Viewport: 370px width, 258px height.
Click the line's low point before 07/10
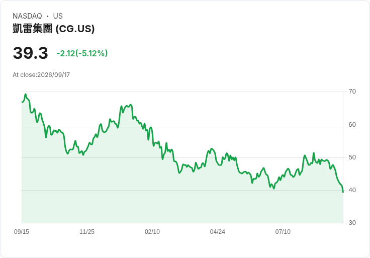[273, 189]
